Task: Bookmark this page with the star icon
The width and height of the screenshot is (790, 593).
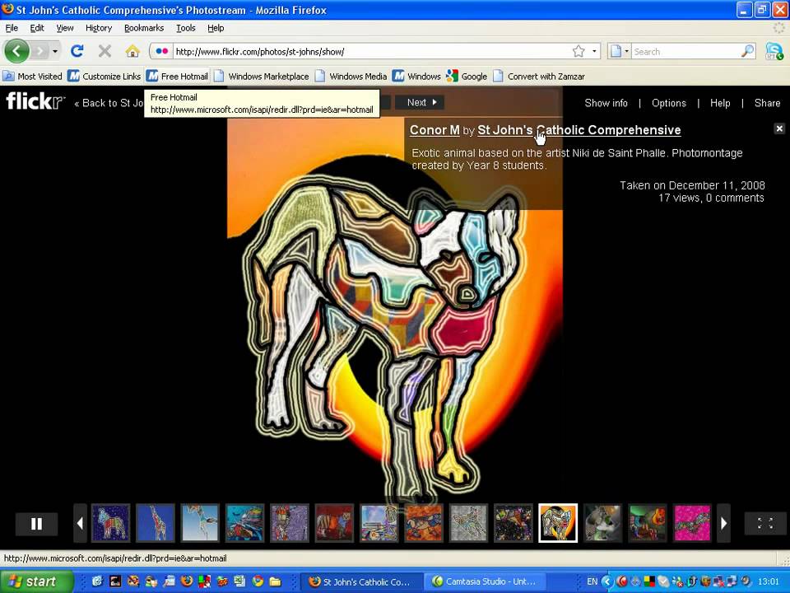Action: [579, 51]
